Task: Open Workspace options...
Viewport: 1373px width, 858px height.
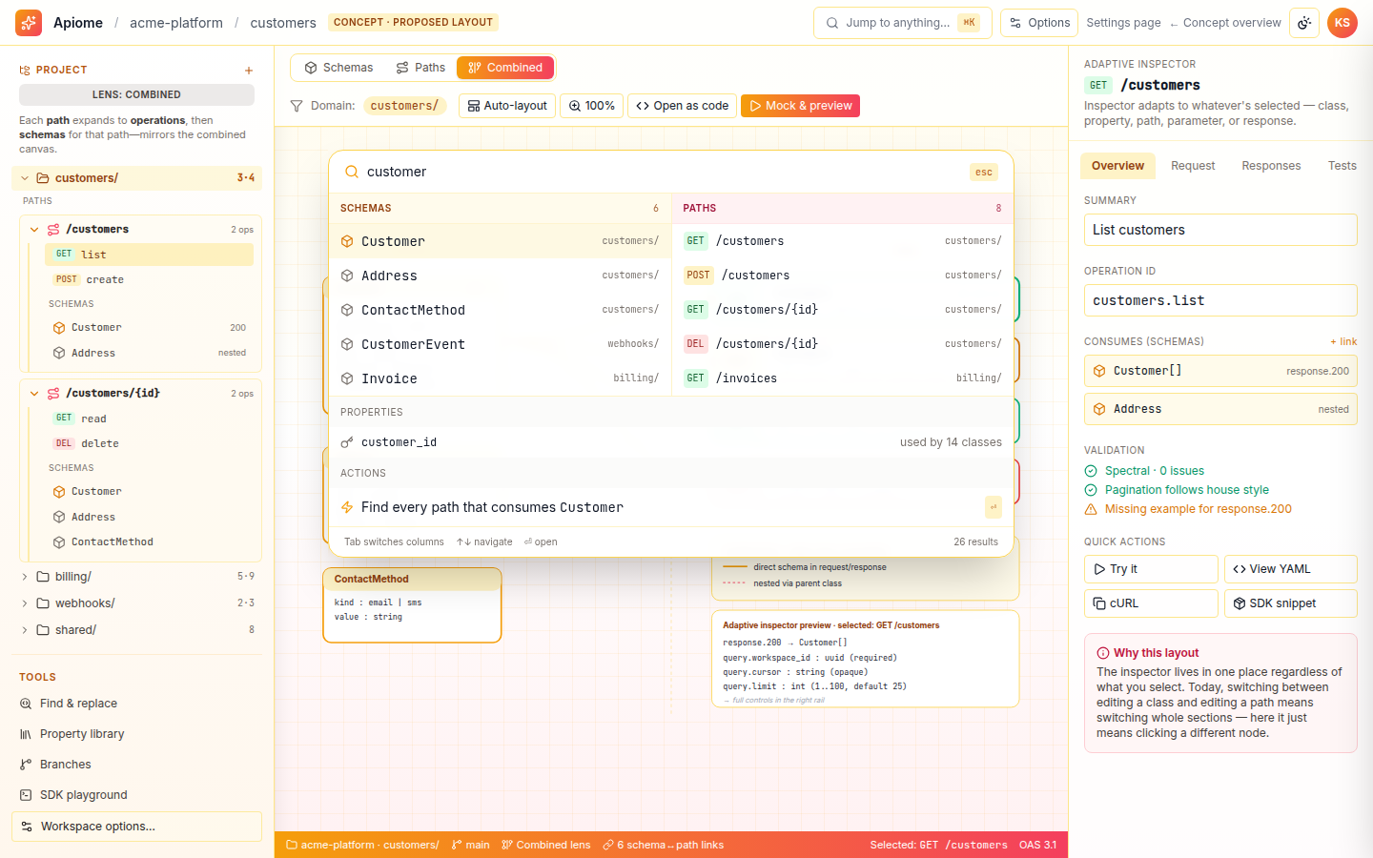Action: click(x=136, y=827)
